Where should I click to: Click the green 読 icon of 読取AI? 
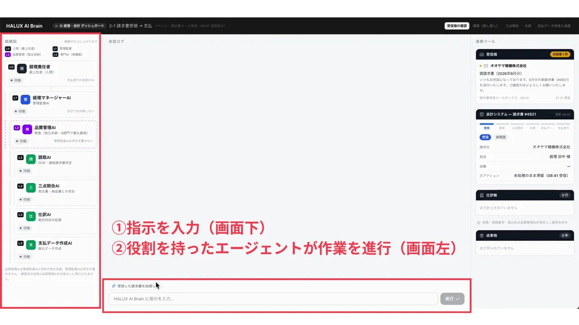point(31,159)
